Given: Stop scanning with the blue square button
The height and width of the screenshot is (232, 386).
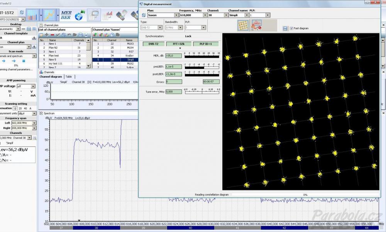Looking at the screenshot, I should tap(24, 61).
